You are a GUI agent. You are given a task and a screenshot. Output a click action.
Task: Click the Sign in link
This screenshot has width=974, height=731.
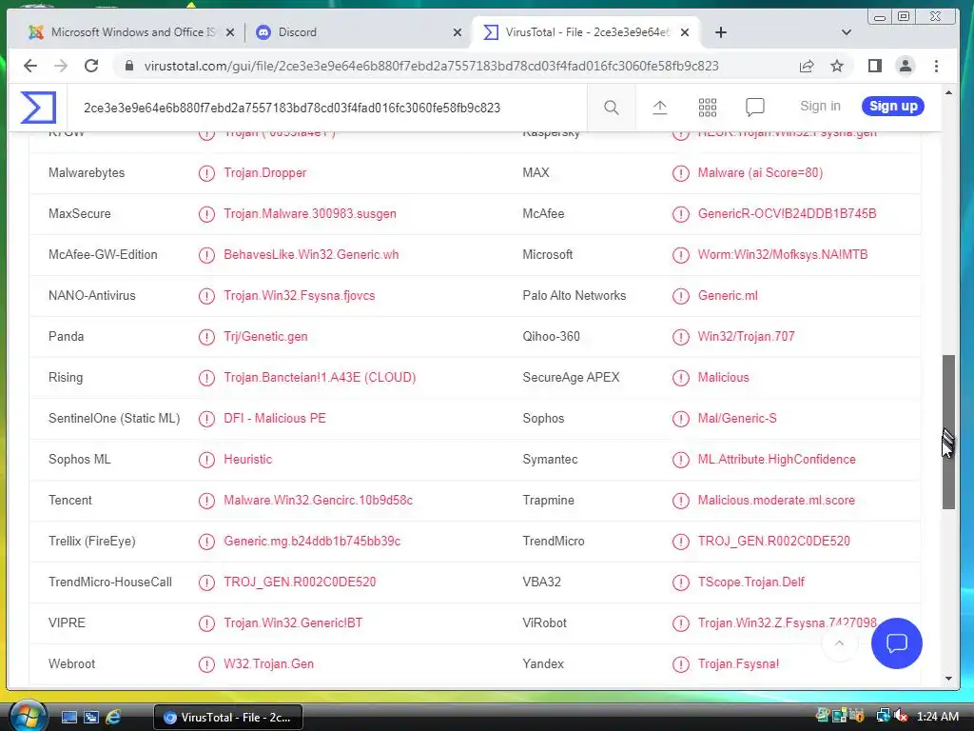(820, 107)
